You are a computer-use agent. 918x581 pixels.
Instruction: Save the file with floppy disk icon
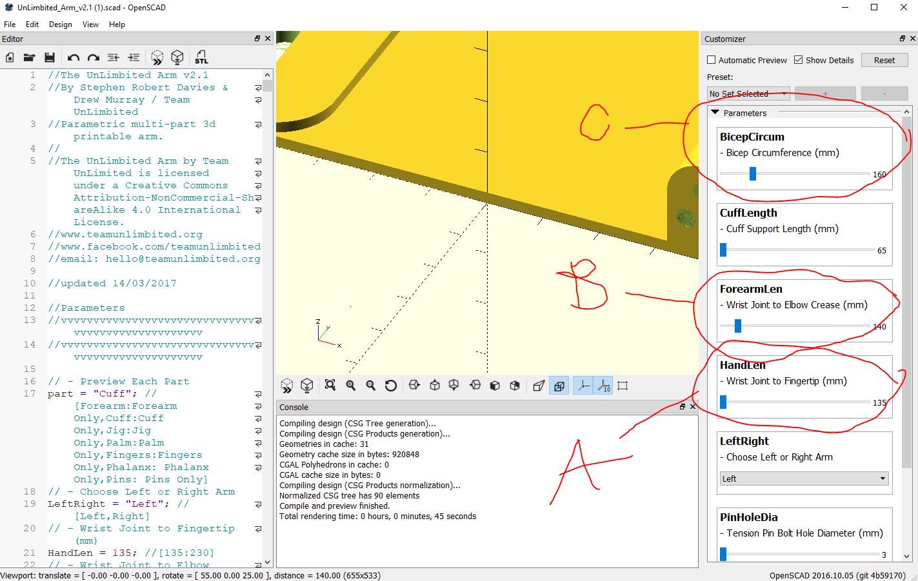(50, 57)
